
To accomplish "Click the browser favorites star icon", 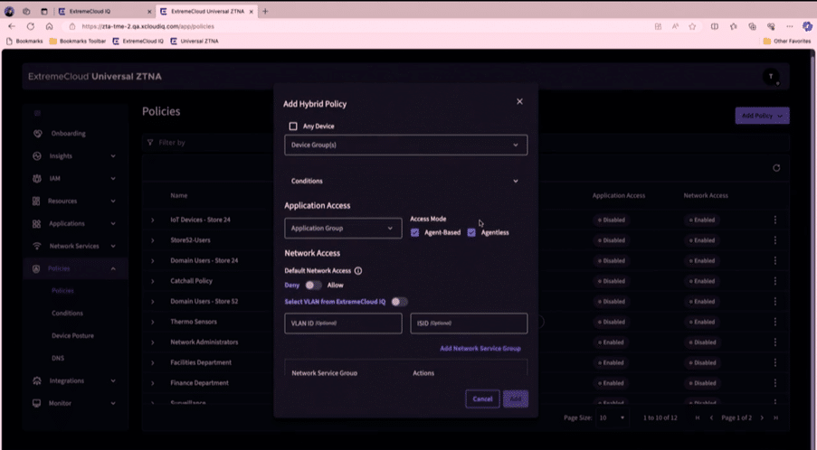I will [x=692, y=26].
